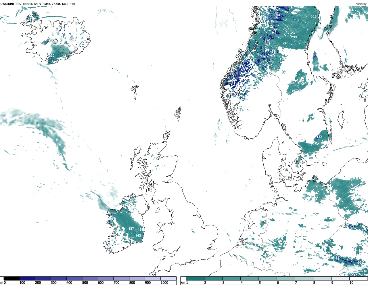Click the 'UWC/DINI' model name in header

[7, 4]
